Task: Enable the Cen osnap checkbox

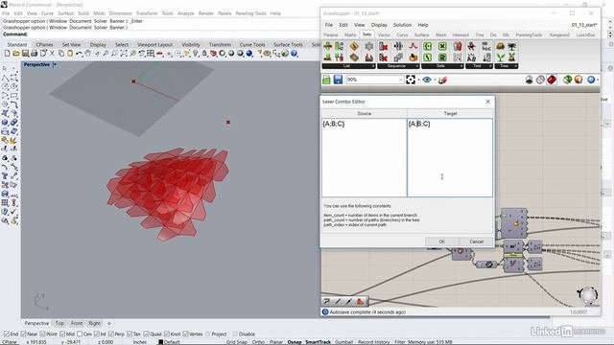Action: click(80, 334)
